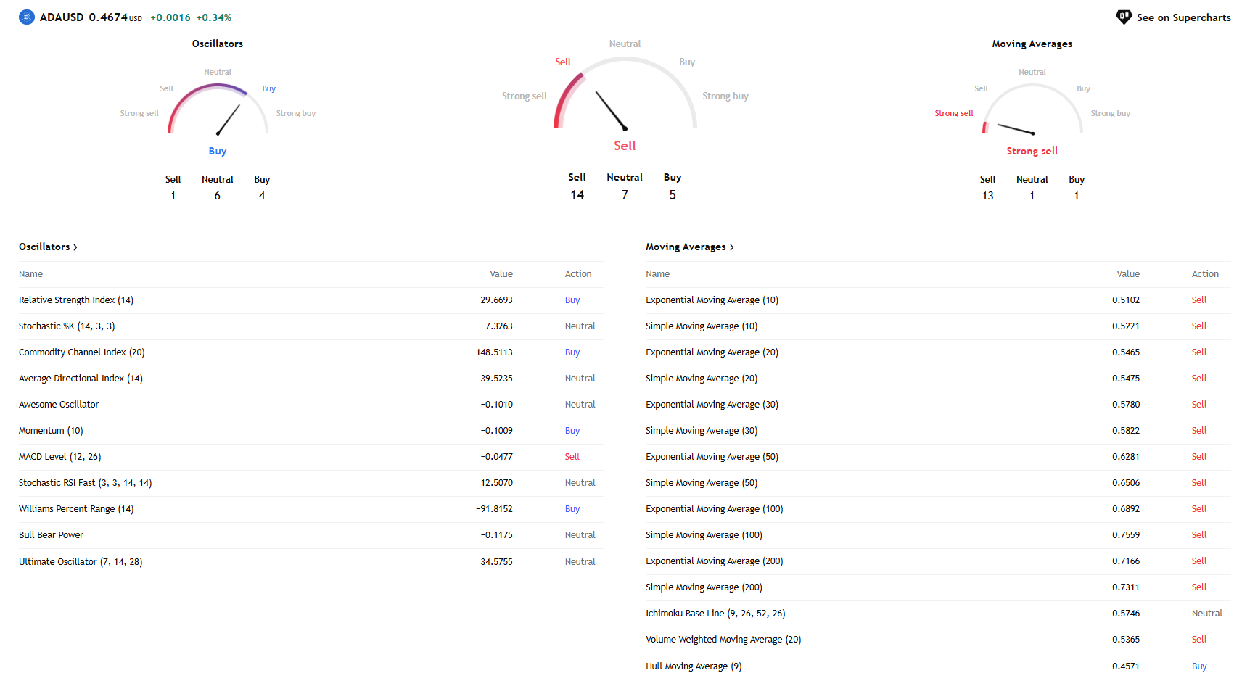Click the ADAUSD symbol name
Image resolution: width=1242 pixels, height=673 pixels.
(62, 17)
